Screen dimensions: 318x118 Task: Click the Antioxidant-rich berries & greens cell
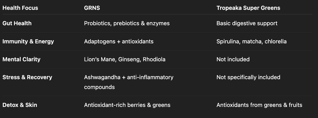(x=127, y=105)
